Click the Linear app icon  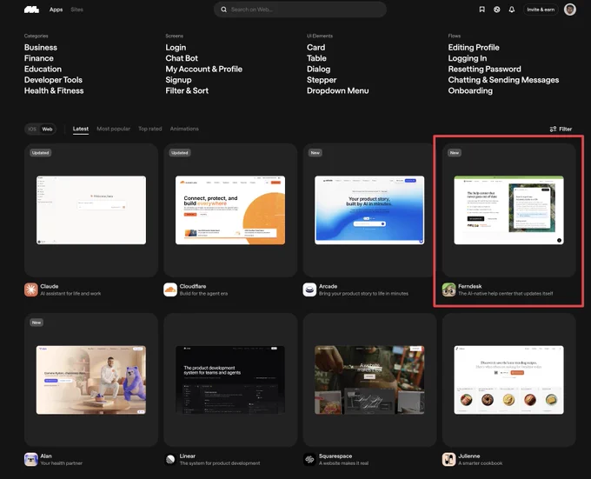170,459
